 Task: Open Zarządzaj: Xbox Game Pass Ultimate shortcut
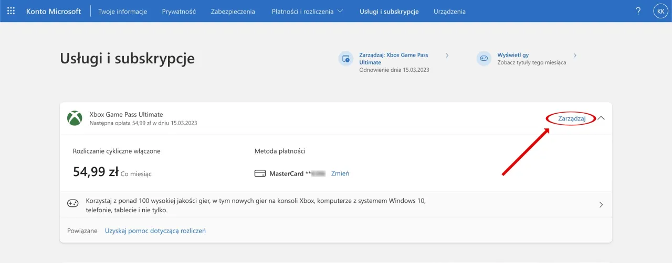pos(394,58)
